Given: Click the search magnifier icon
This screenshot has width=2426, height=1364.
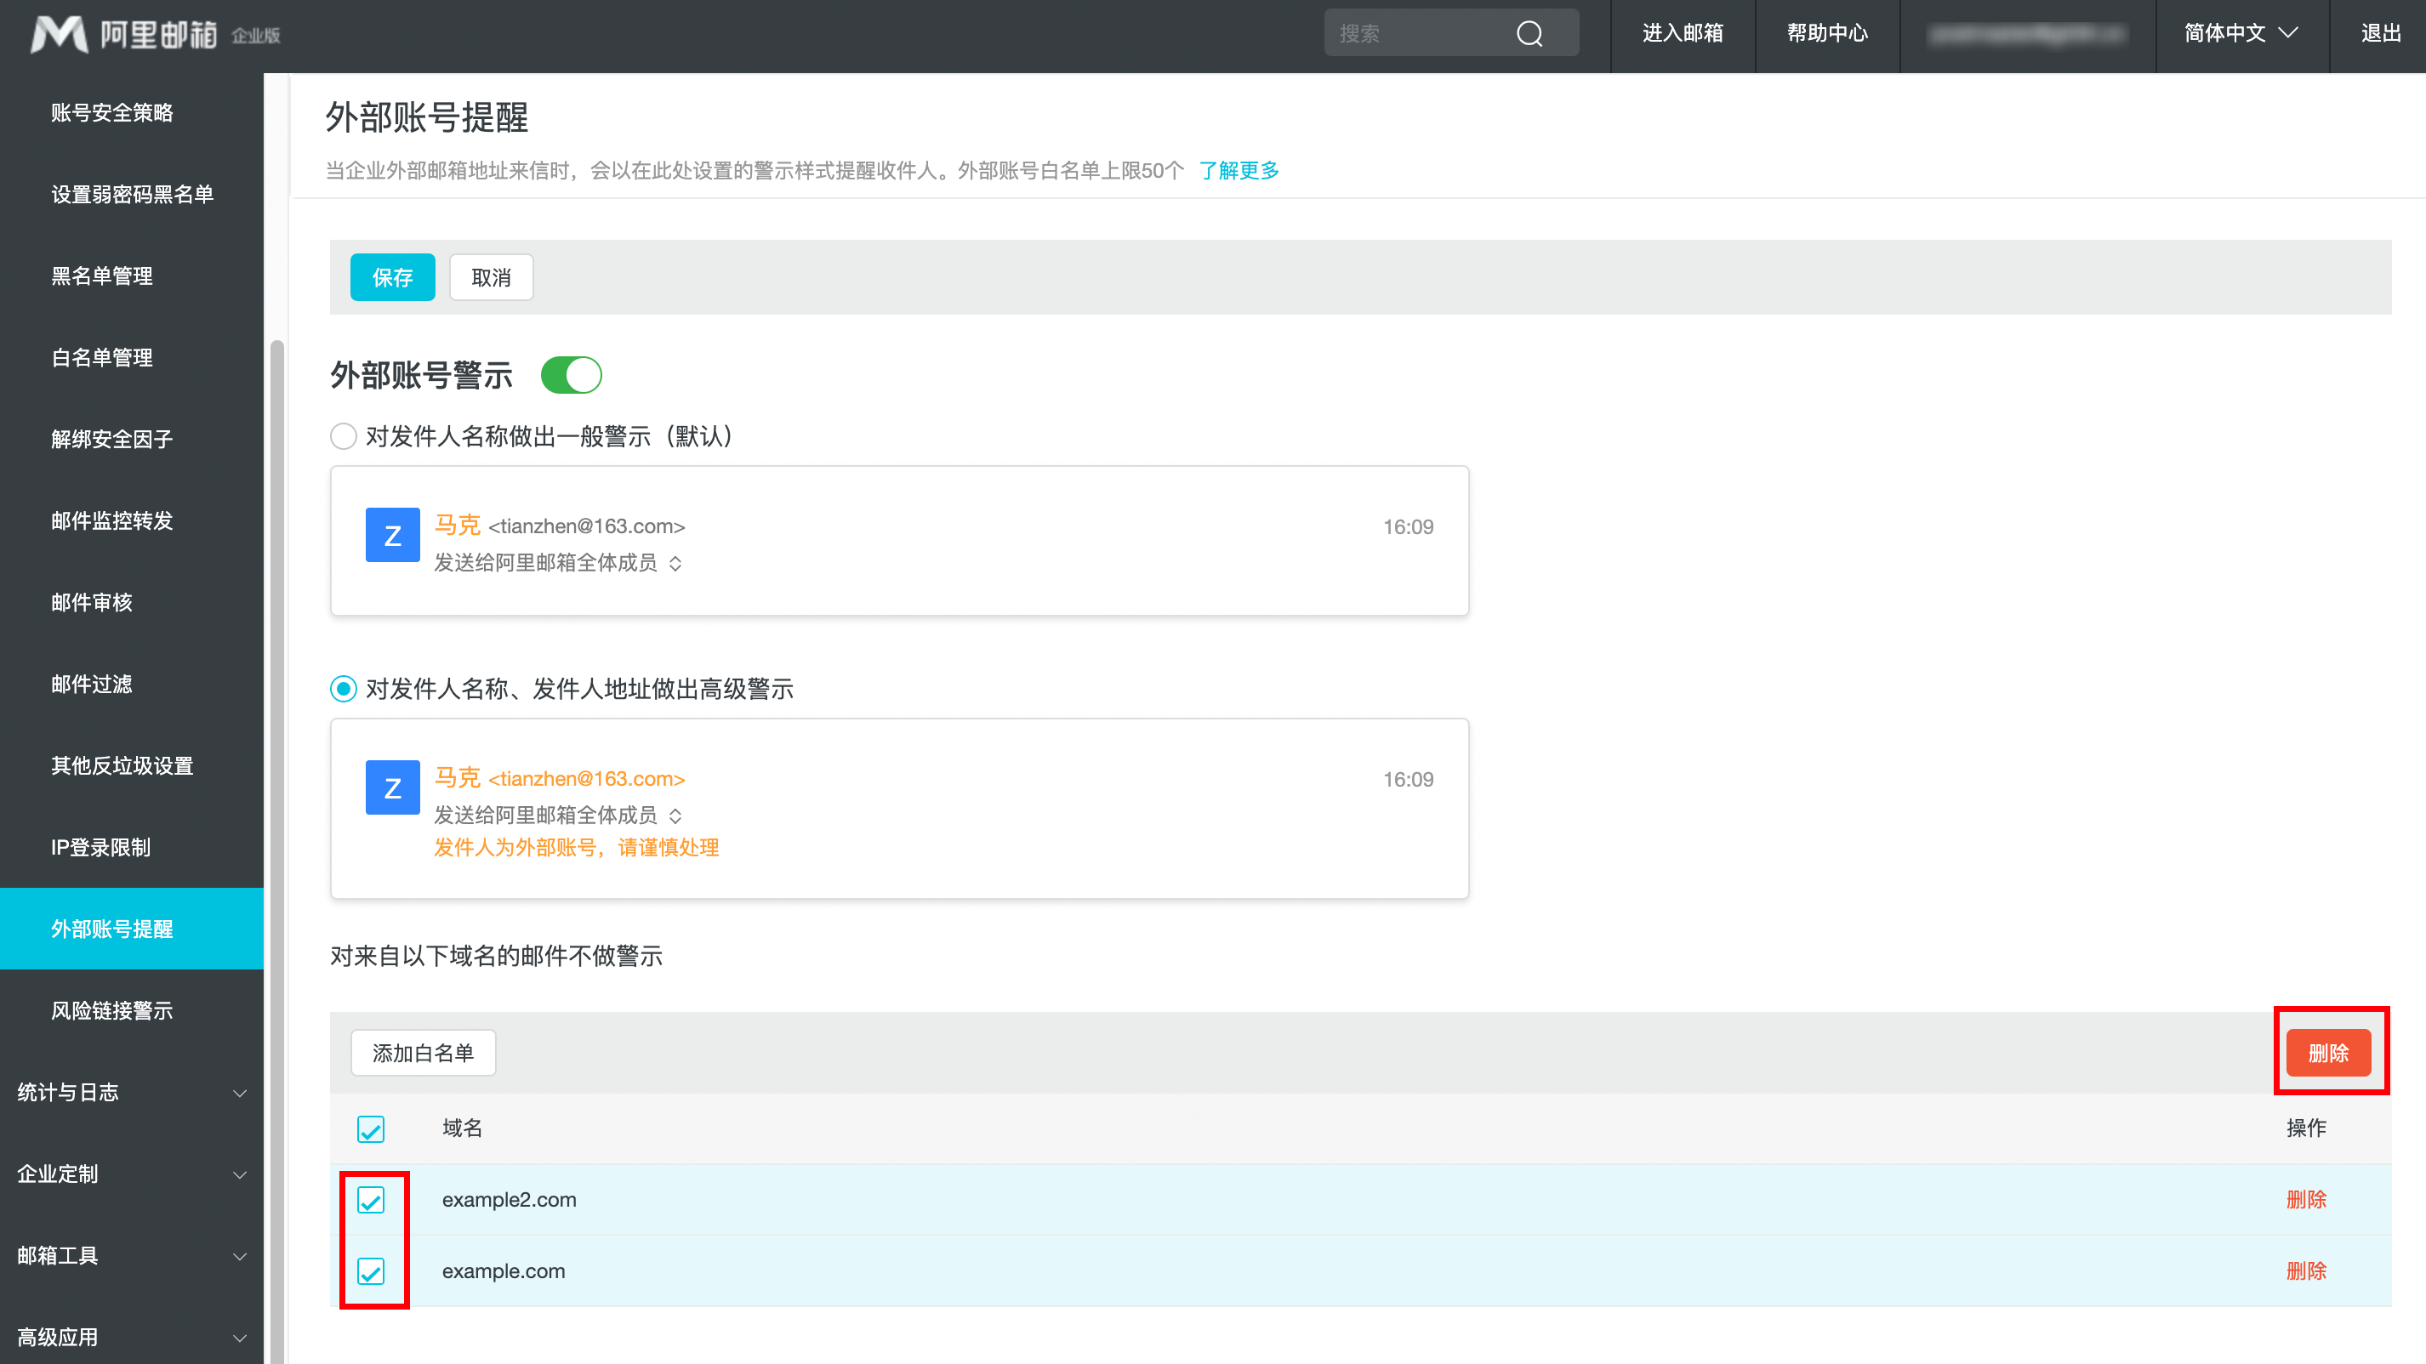Looking at the screenshot, I should pyautogui.click(x=1529, y=34).
